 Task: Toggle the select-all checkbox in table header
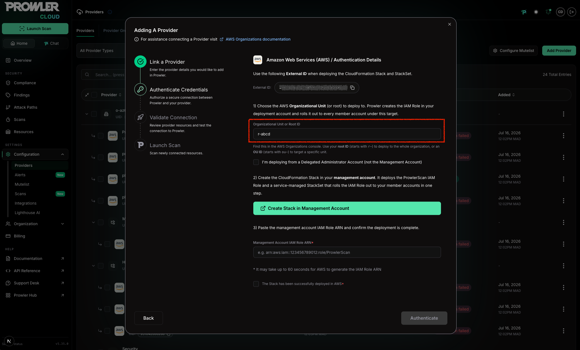coord(94,95)
